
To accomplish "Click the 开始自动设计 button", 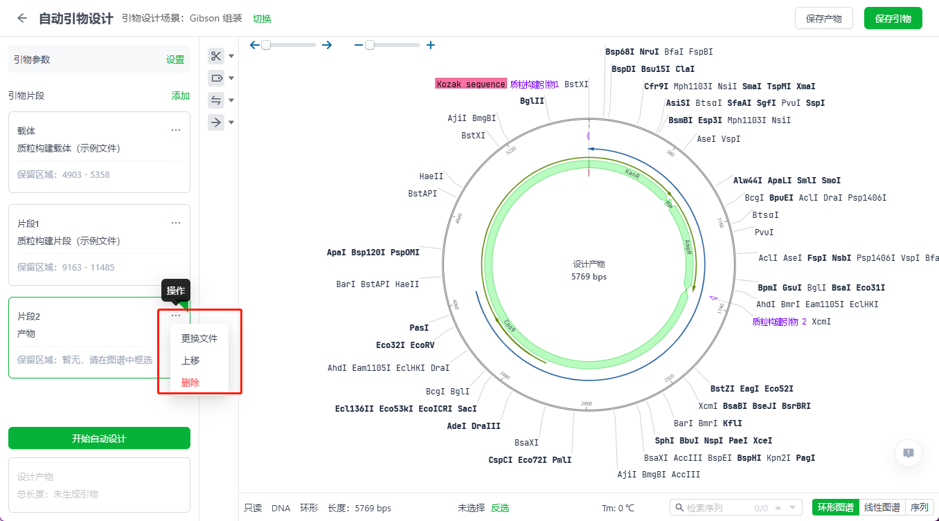I will point(99,439).
